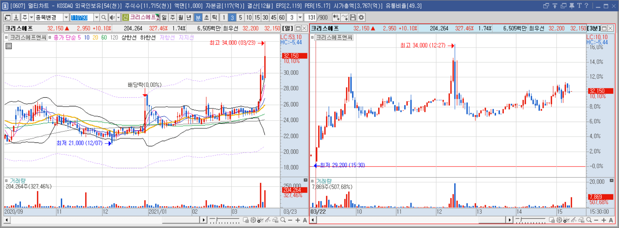619x228 pixels.
Task: Select the 분 (minute) period button
Action: coord(198,17)
